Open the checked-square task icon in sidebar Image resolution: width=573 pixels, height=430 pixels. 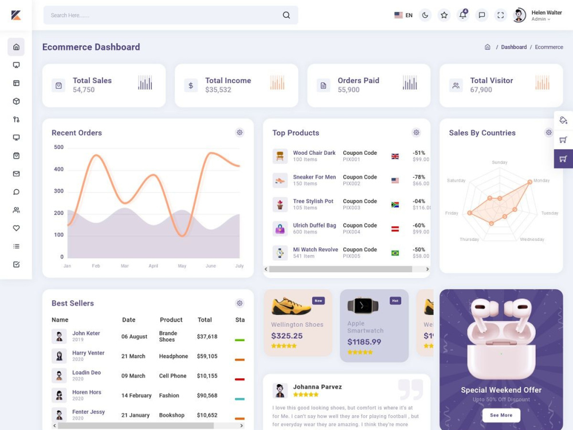click(16, 264)
